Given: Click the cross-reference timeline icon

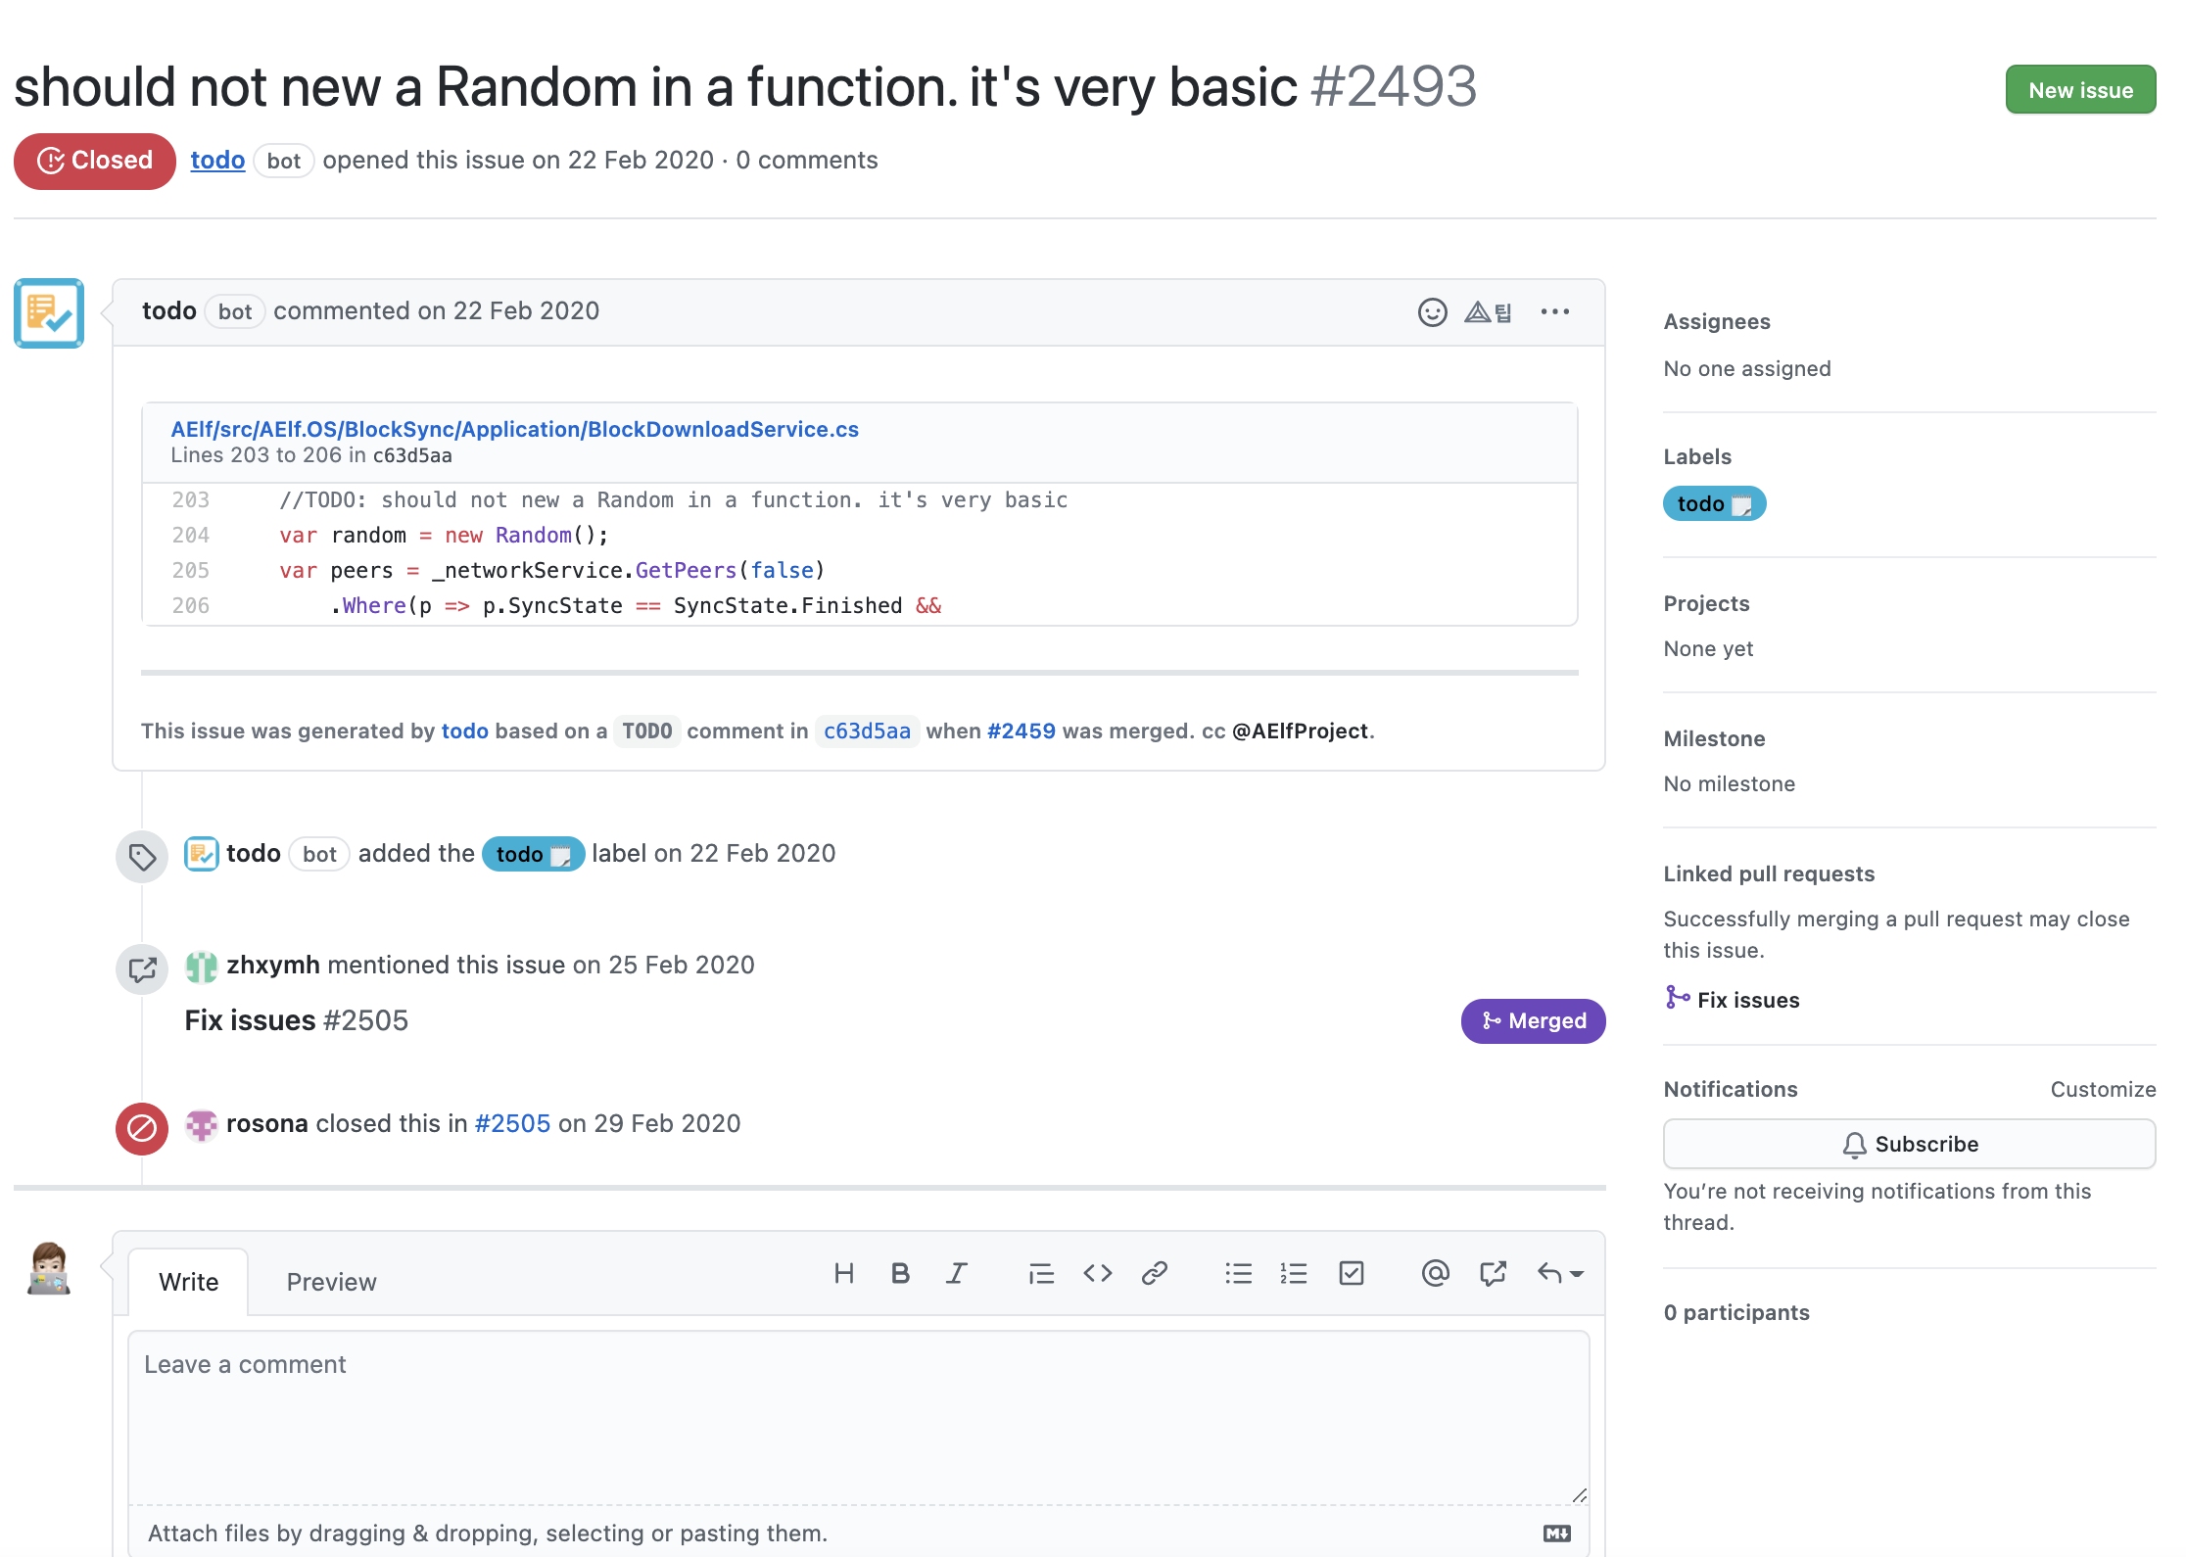Looking at the screenshot, I should click(142, 969).
